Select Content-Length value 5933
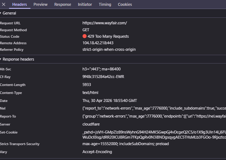This screenshot has width=226, height=160. 87,85
